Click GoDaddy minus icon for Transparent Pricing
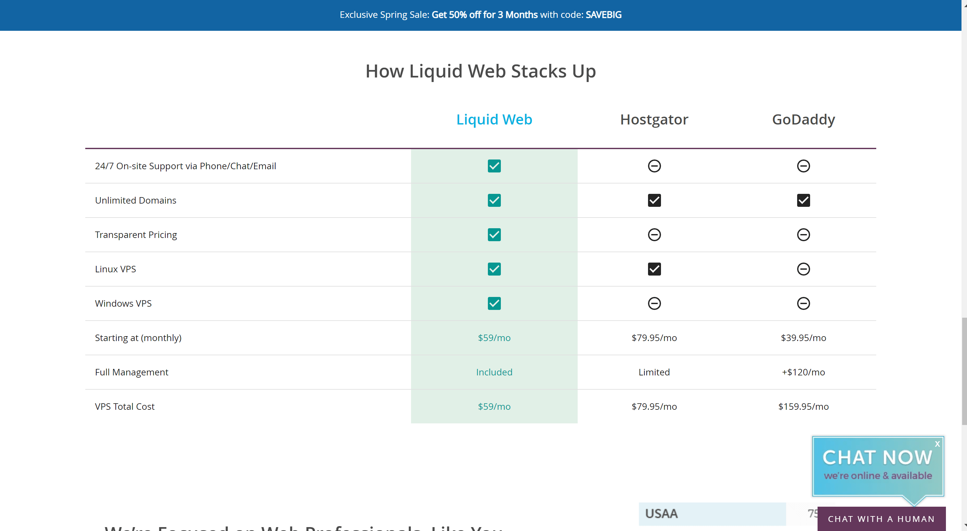This screenshot has width=967, height=531. pos(803,234)
